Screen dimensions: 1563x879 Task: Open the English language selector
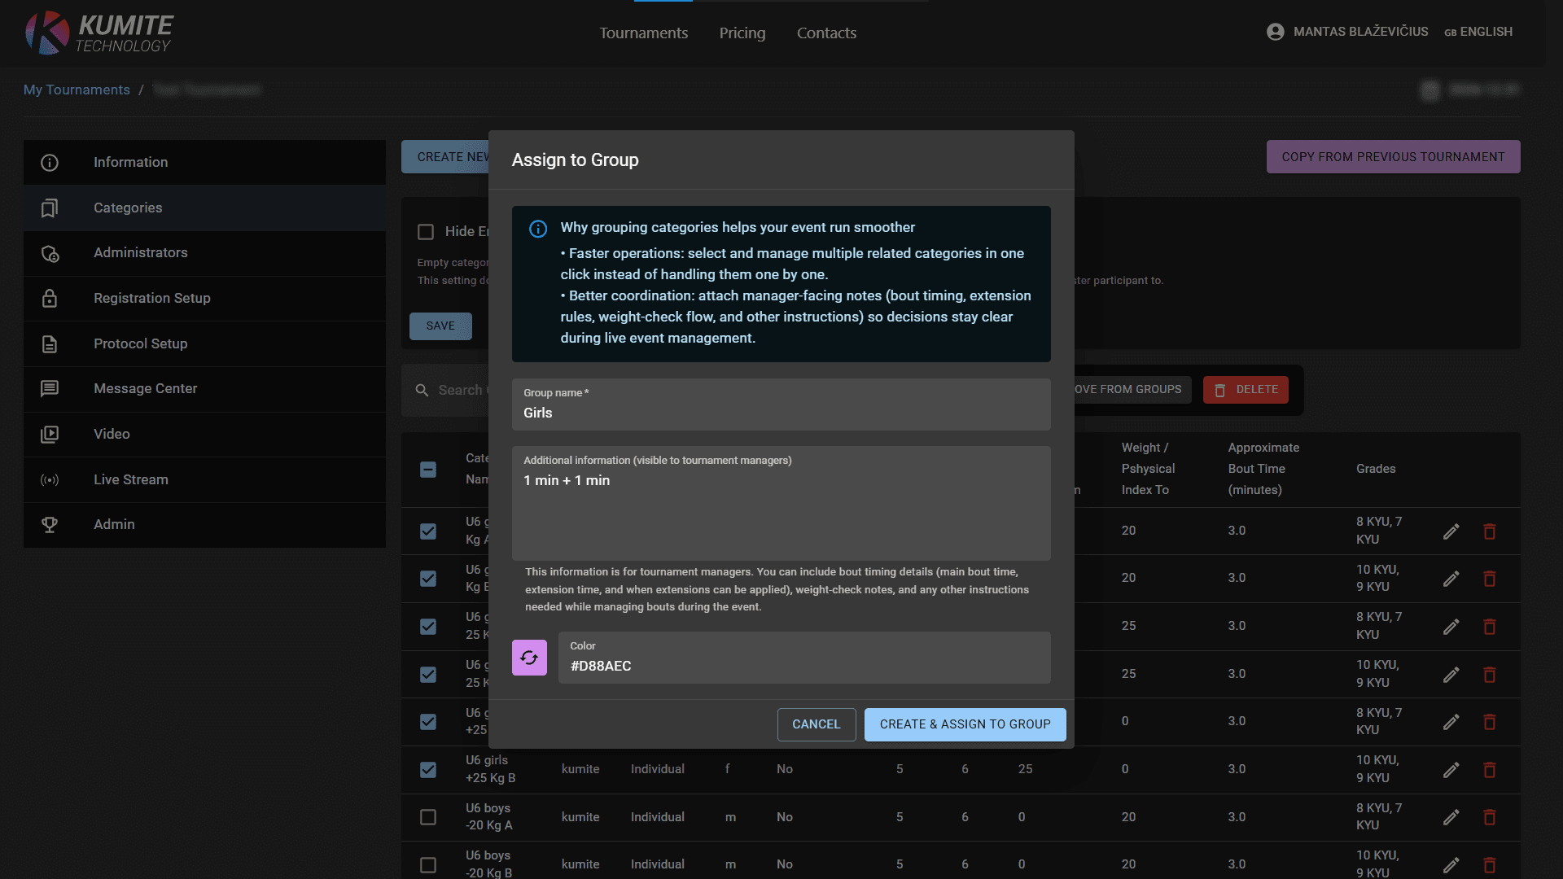coord(1478,32)
